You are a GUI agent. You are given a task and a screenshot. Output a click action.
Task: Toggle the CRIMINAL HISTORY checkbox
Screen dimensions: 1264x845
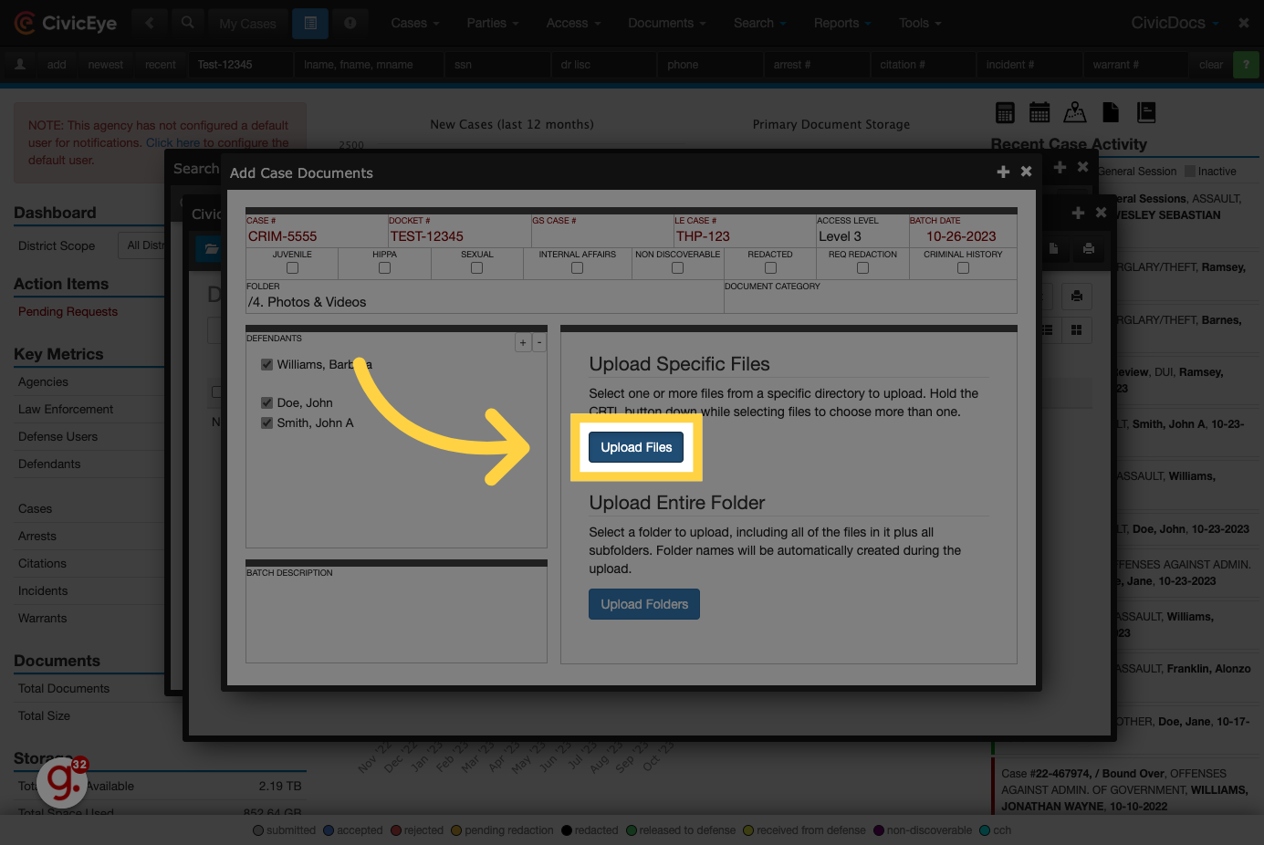pyautogui.click(x=963, y=268)
